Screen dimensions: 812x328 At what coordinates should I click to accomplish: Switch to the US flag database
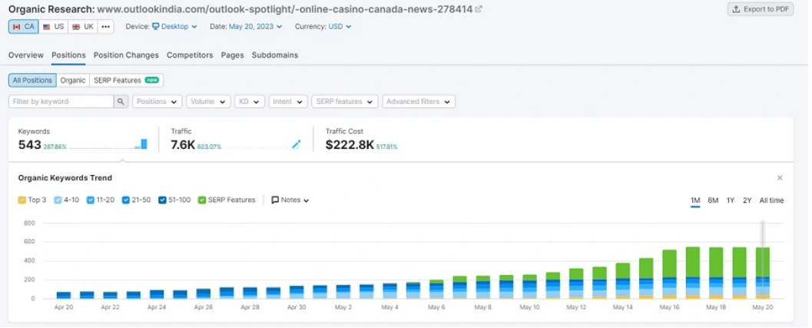point(53,27)
